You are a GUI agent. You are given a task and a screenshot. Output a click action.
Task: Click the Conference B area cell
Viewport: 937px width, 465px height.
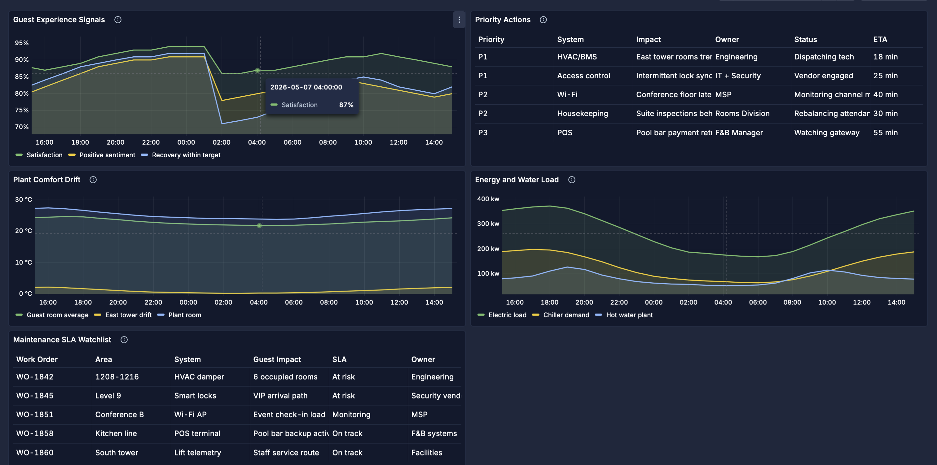tap(131, 415)
